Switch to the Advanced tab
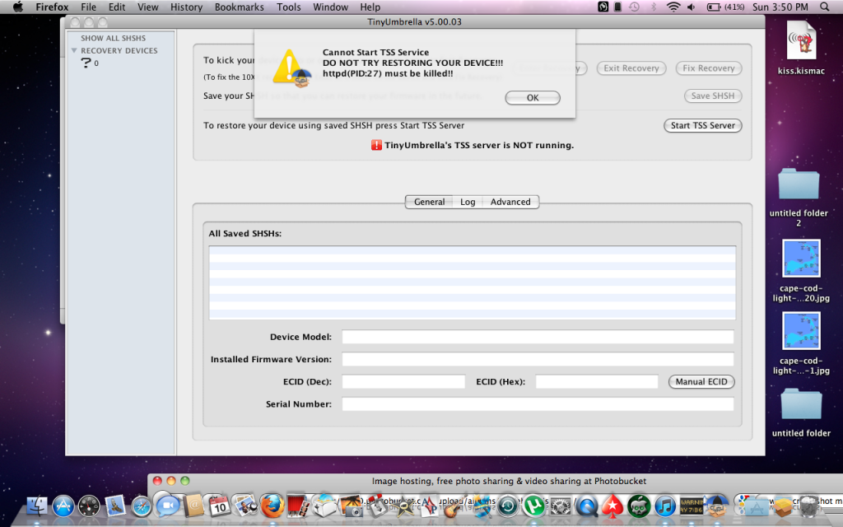843x527 pixels. 510,202
